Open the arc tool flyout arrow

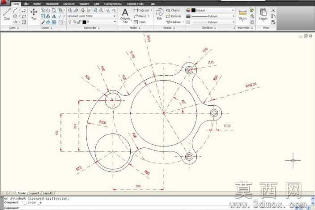tap(19, 10)
